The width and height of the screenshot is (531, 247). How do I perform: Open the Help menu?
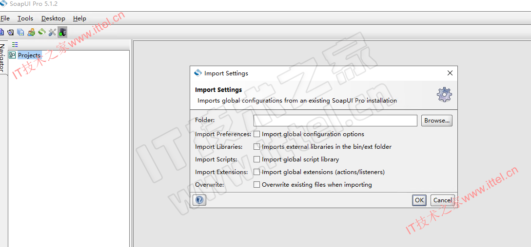(79, 18)
